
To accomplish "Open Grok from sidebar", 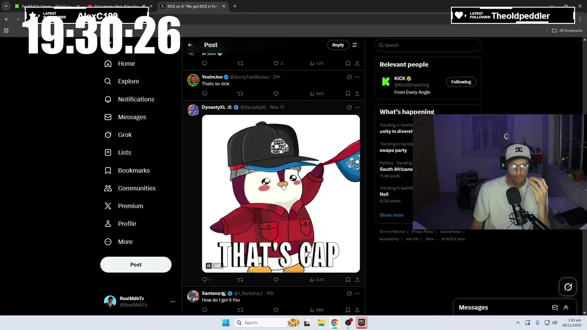I will pos(118,135).
